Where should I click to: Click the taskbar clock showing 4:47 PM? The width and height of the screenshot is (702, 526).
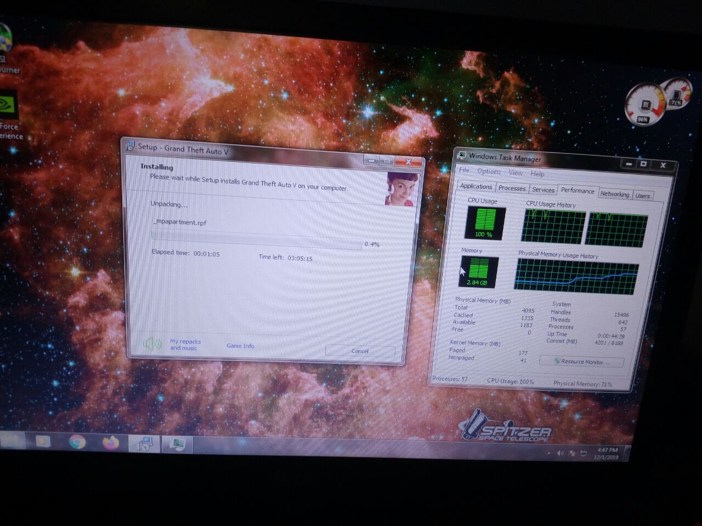[x=607, y=454]
